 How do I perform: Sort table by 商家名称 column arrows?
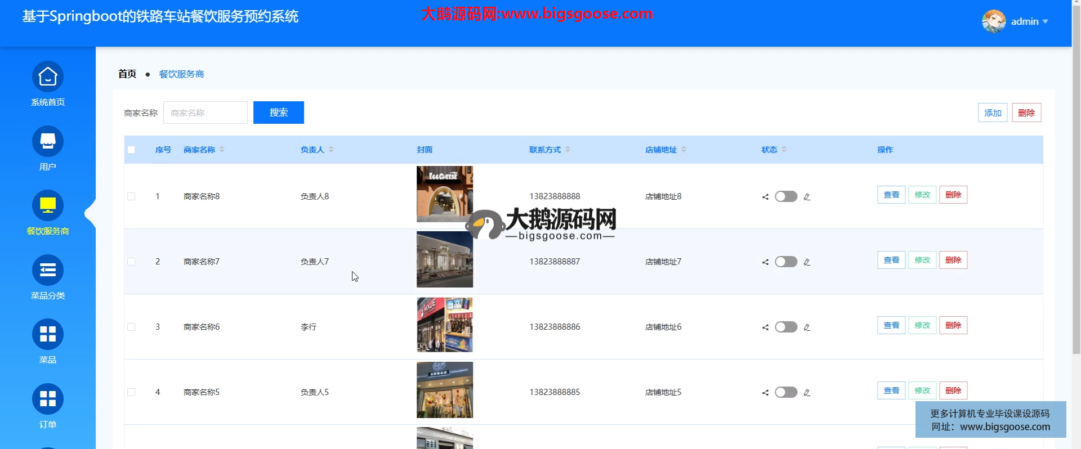click(222, 150)
